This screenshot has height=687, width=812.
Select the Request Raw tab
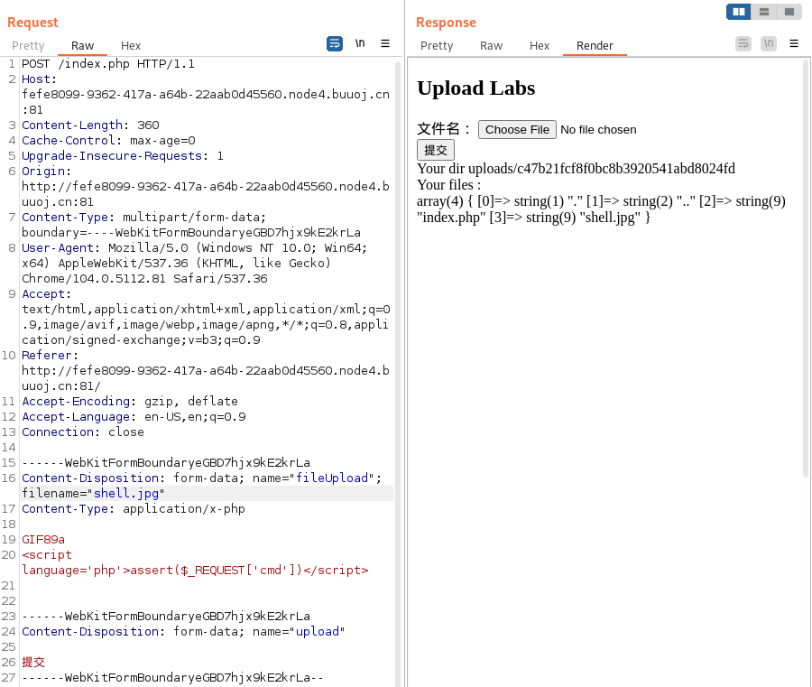click(82, 46)
